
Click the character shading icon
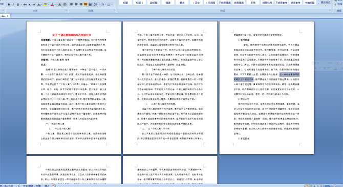pos(59,5)
